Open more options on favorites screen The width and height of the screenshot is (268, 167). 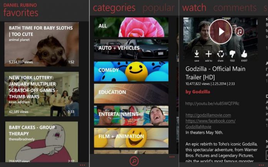click(x=82, y=165)
